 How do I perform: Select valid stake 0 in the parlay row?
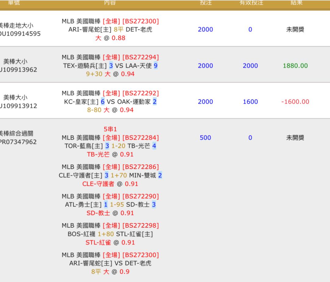point(250,137)
